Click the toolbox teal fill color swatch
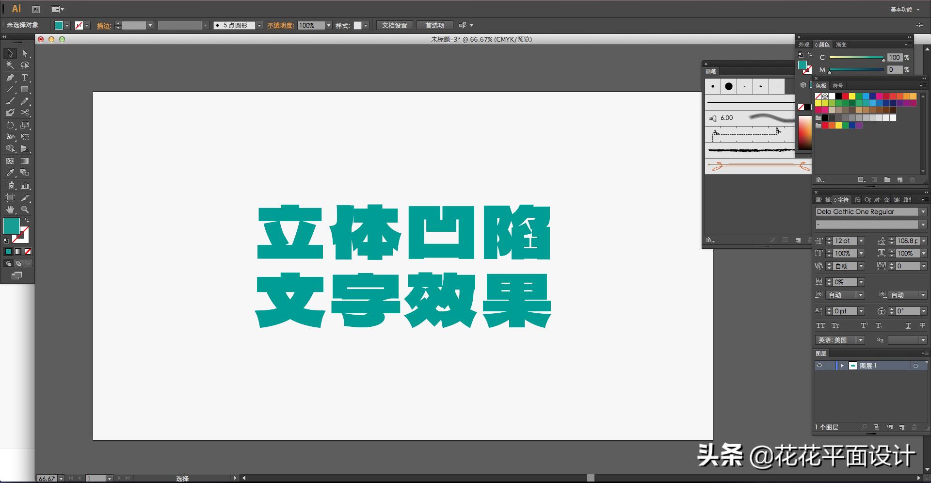The height and width of the screenshot is (483, 931). click(x=12, y=226)
